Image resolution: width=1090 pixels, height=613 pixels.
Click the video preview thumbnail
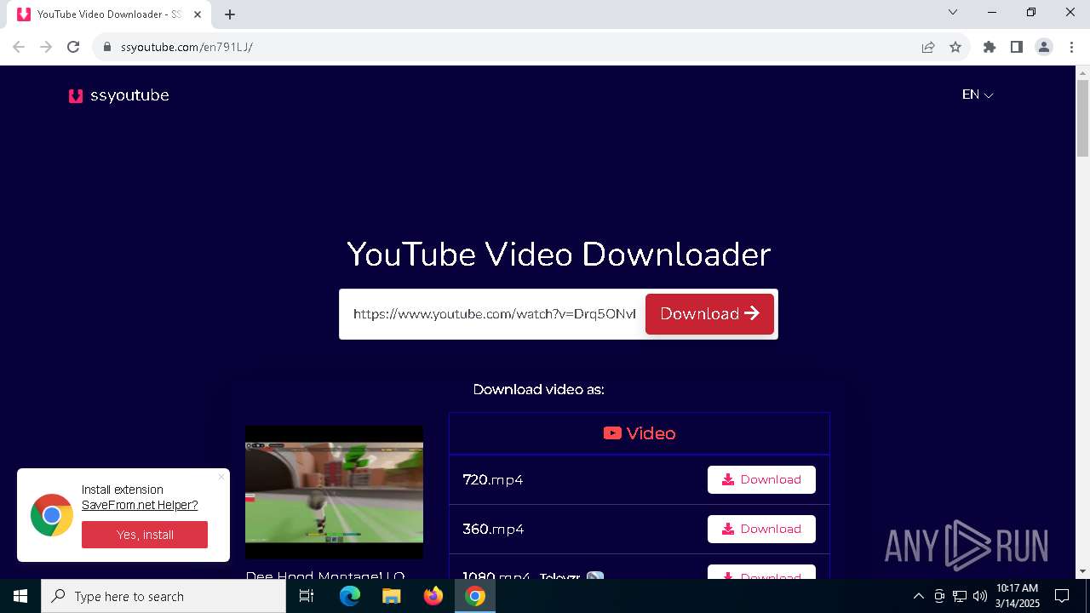[334, 492]
